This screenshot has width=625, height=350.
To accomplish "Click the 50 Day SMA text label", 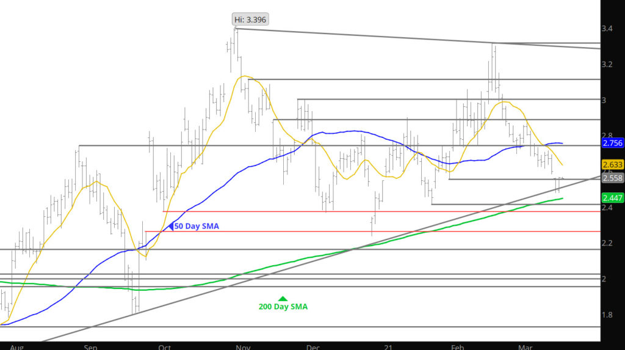I will coord(197,227).
